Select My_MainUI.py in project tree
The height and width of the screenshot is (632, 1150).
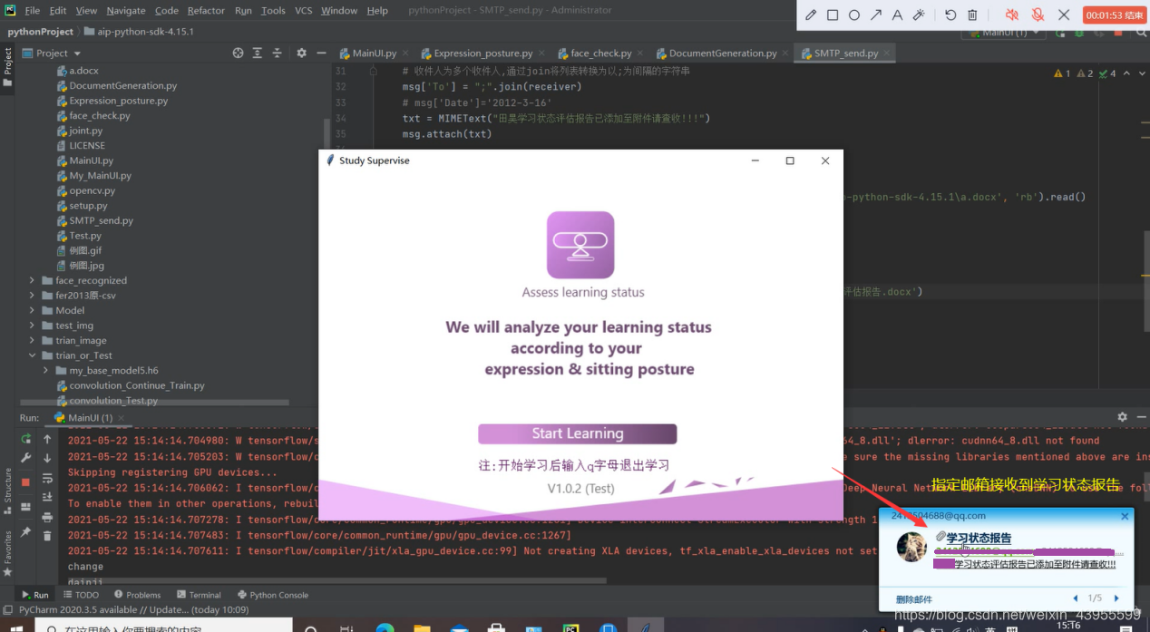click(x=100, y=175)
